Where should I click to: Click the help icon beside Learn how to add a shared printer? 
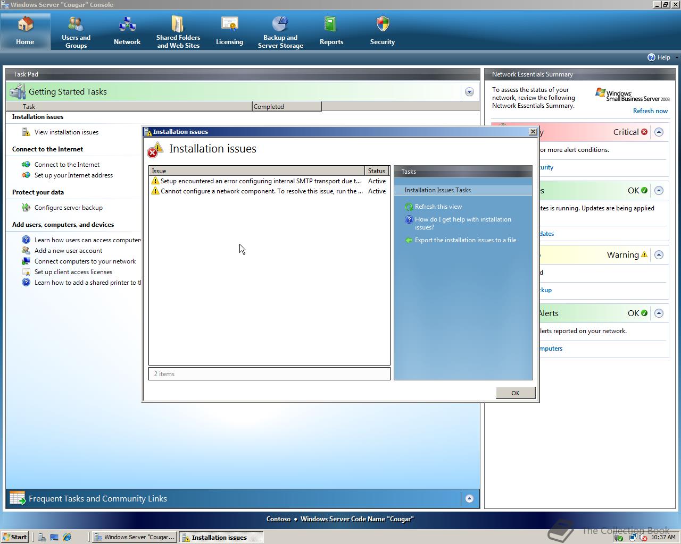coord(26,283)
